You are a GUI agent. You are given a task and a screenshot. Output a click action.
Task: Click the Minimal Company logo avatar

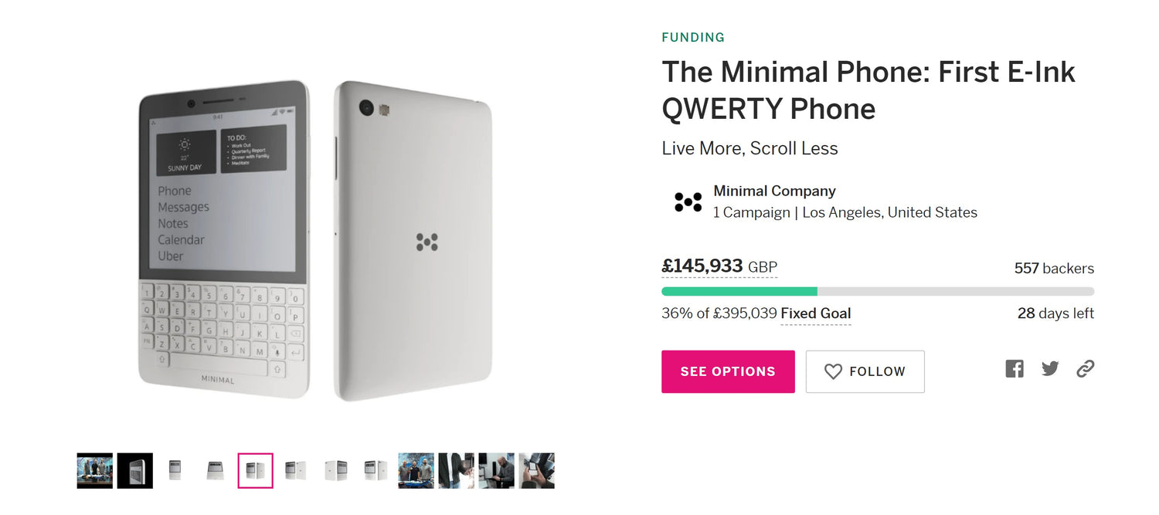click(686, 202)
